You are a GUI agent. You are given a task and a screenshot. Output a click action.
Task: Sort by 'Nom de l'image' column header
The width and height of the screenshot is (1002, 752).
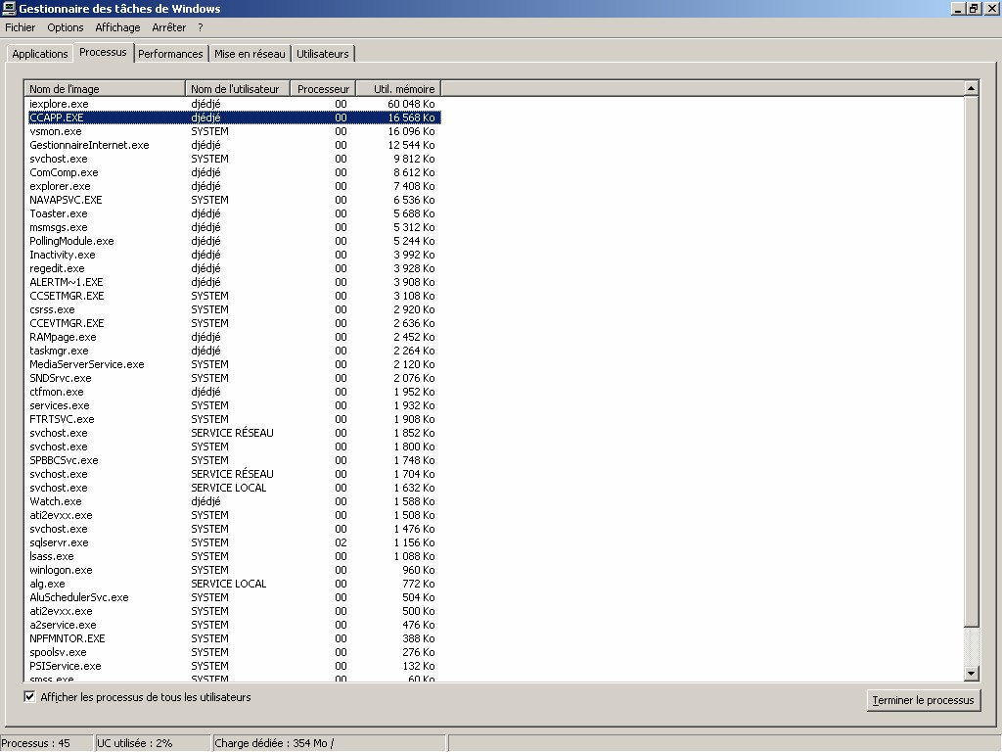105,89
